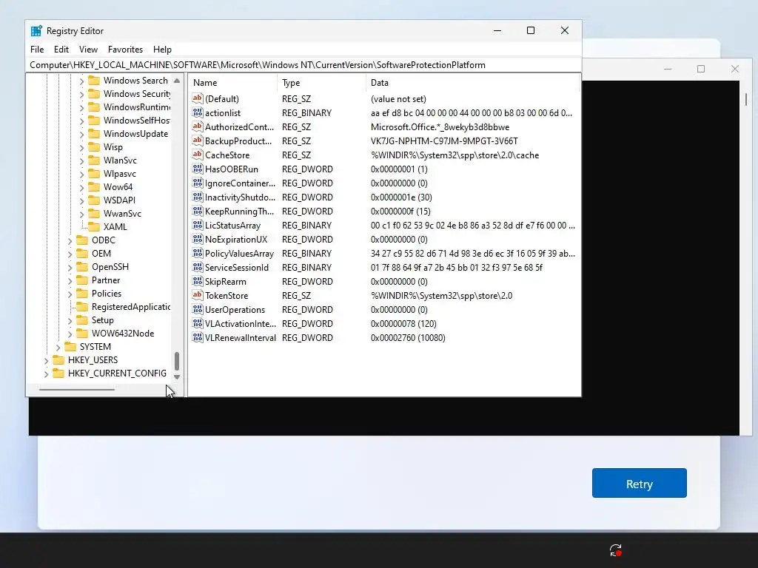This screenshot has height=568, width=758.
Task: Open the Edit menu
Action: tap(61, 50)
